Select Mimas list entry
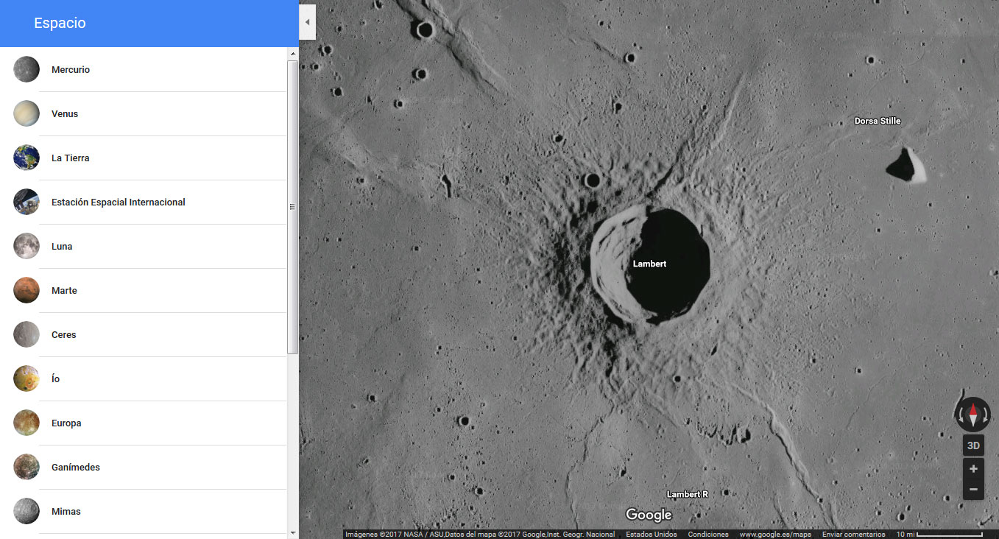This screenshot has width=999, height=539. click(144, 511)
